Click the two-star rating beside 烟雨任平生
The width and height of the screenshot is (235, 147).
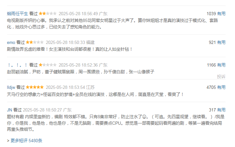pos(48,14)
